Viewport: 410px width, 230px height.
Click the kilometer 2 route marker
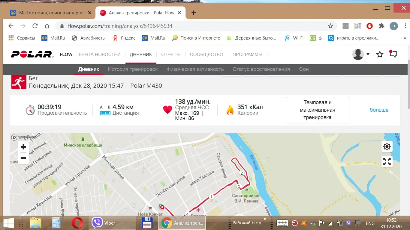[241, 173]
